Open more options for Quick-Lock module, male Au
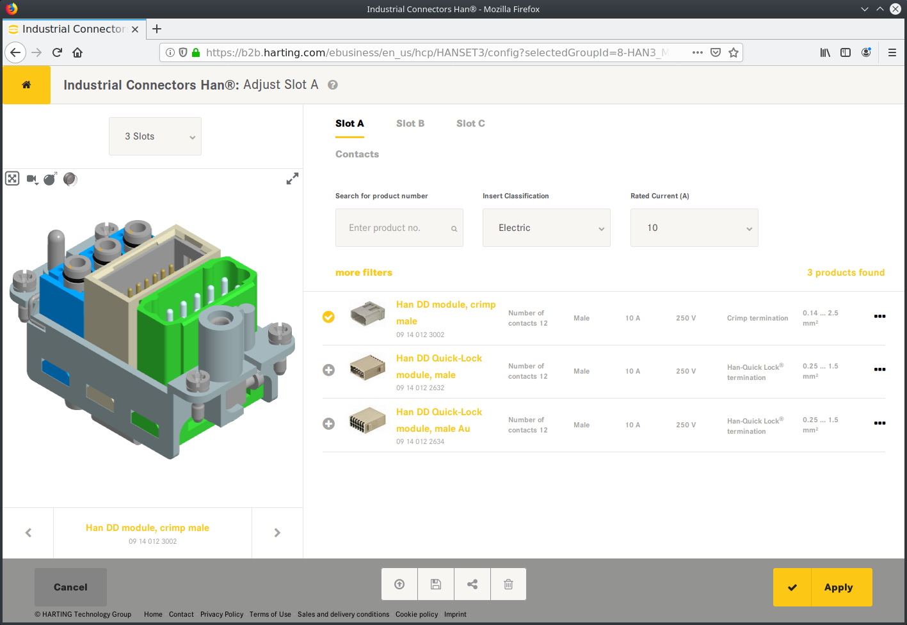This screenshot has width=907, height=625. pos(880,423)
